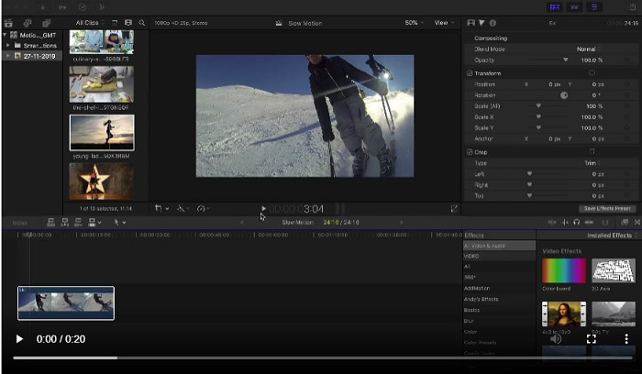Open the 50% viewer zoom dropdown
The height and width of the screenshot is (374, 642).
(x=414, y=23)
